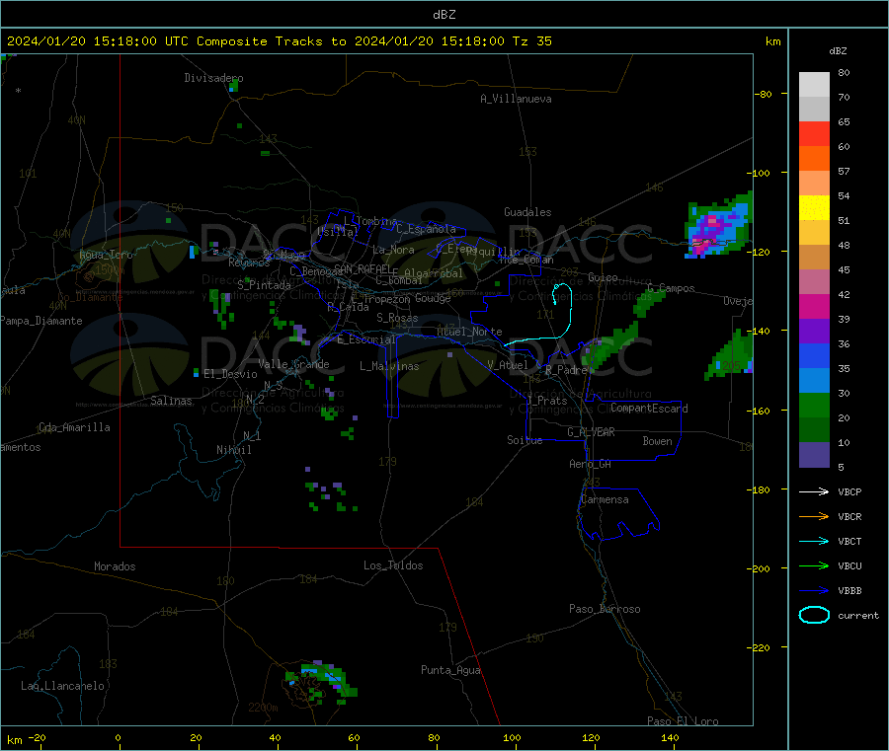Click the Guico map label
This screenshot has width=889, height=751.
pyautogui.click(x=603, y=277)
